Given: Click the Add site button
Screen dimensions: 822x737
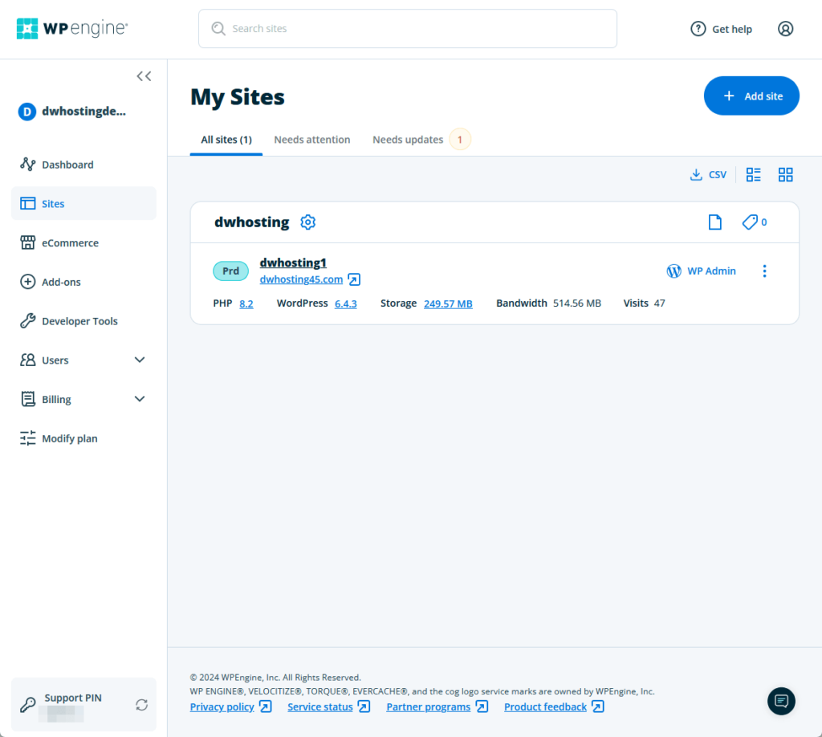Looking at the screenshot, I should 751,96.
